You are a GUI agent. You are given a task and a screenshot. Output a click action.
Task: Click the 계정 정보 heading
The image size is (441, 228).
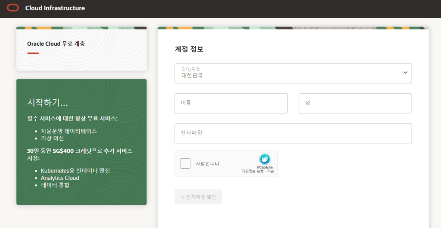click(189, 49)
